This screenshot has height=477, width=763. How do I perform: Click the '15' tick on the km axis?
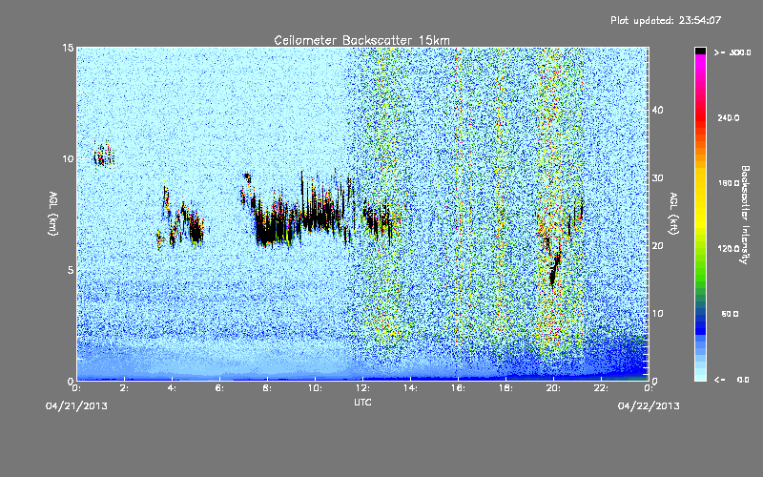[x=68, y=48]
